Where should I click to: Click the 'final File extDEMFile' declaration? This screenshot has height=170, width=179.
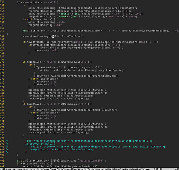[x=32, y=161]
